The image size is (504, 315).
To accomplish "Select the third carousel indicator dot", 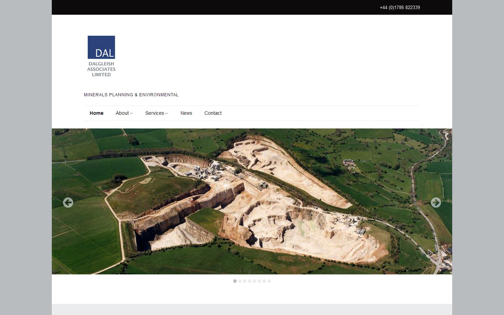I will [x=245, y=281].
